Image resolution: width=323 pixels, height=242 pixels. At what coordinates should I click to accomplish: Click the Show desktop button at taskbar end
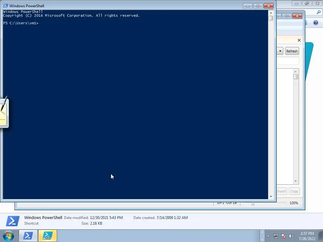321,236
